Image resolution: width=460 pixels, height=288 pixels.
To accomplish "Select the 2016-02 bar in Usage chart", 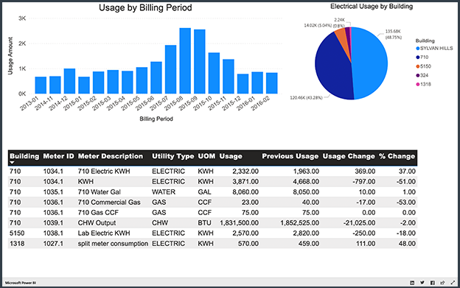I will 272,83.
